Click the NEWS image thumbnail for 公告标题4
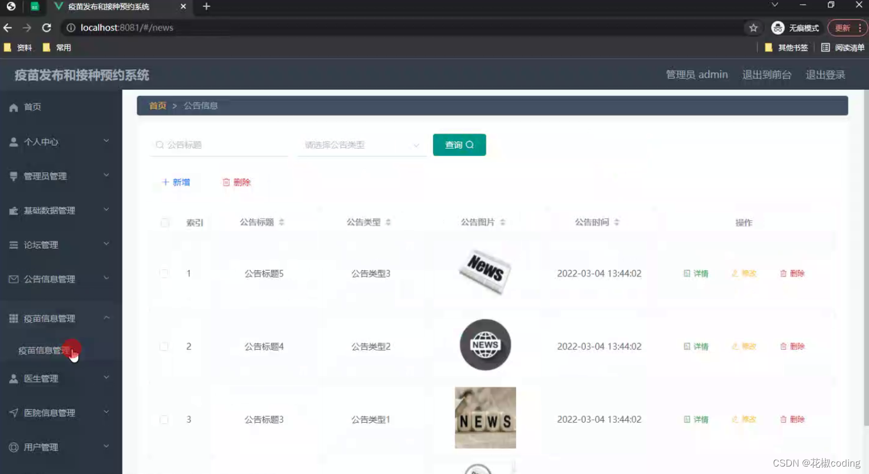 (485, 345)
